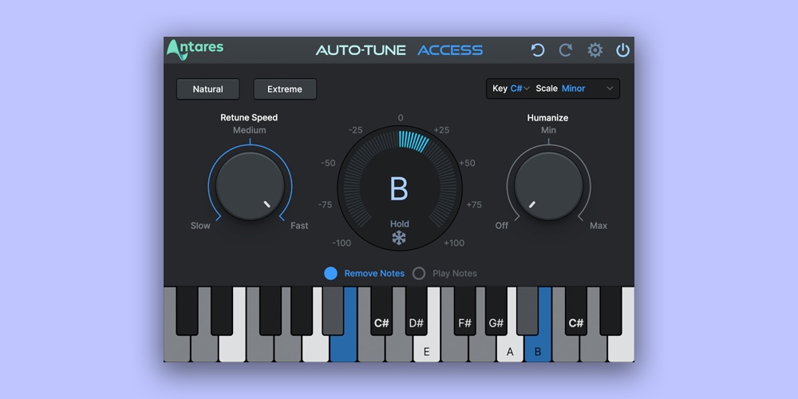Click the Fast label by Retune Speed
The width and height of the screenshot is (798, 399).
[299, 226]
